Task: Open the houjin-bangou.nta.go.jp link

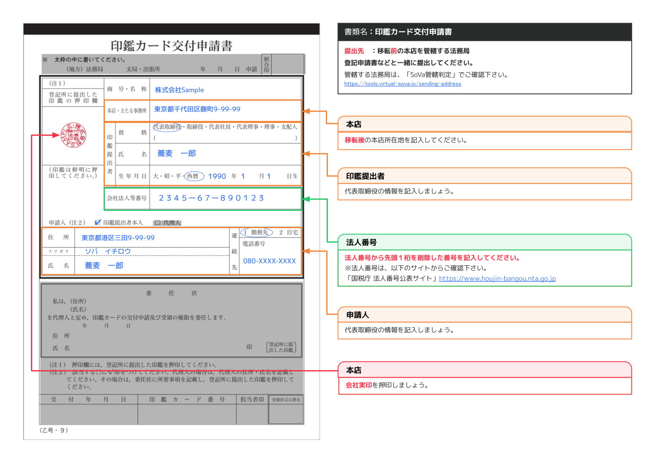Action: 497,279
